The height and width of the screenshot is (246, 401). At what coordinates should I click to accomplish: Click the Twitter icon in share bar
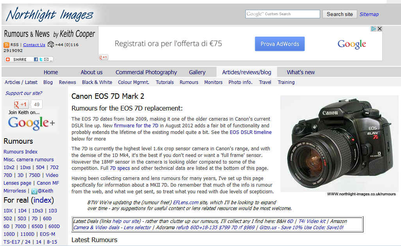41,59
